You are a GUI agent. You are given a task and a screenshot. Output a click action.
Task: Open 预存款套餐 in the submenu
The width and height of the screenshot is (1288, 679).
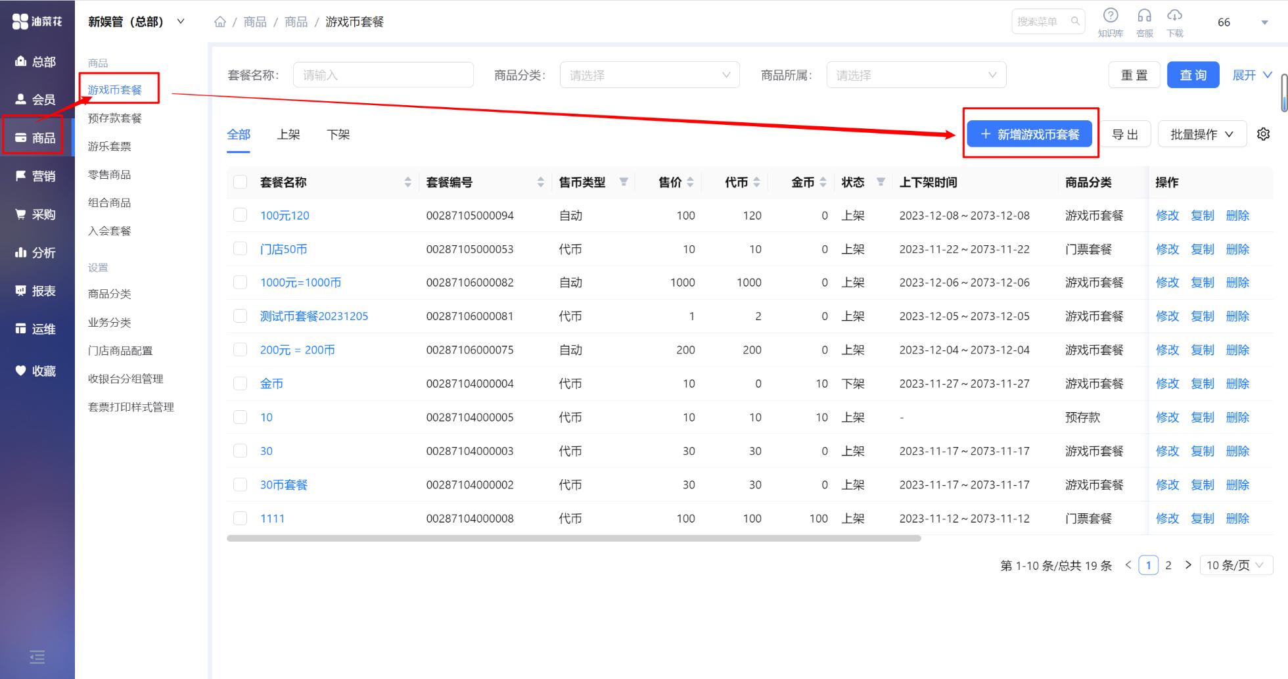tap(115, 118)
